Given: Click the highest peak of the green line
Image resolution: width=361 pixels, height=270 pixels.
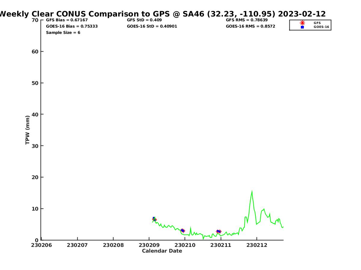Looking at the screenshot, I should pos(252,191).
